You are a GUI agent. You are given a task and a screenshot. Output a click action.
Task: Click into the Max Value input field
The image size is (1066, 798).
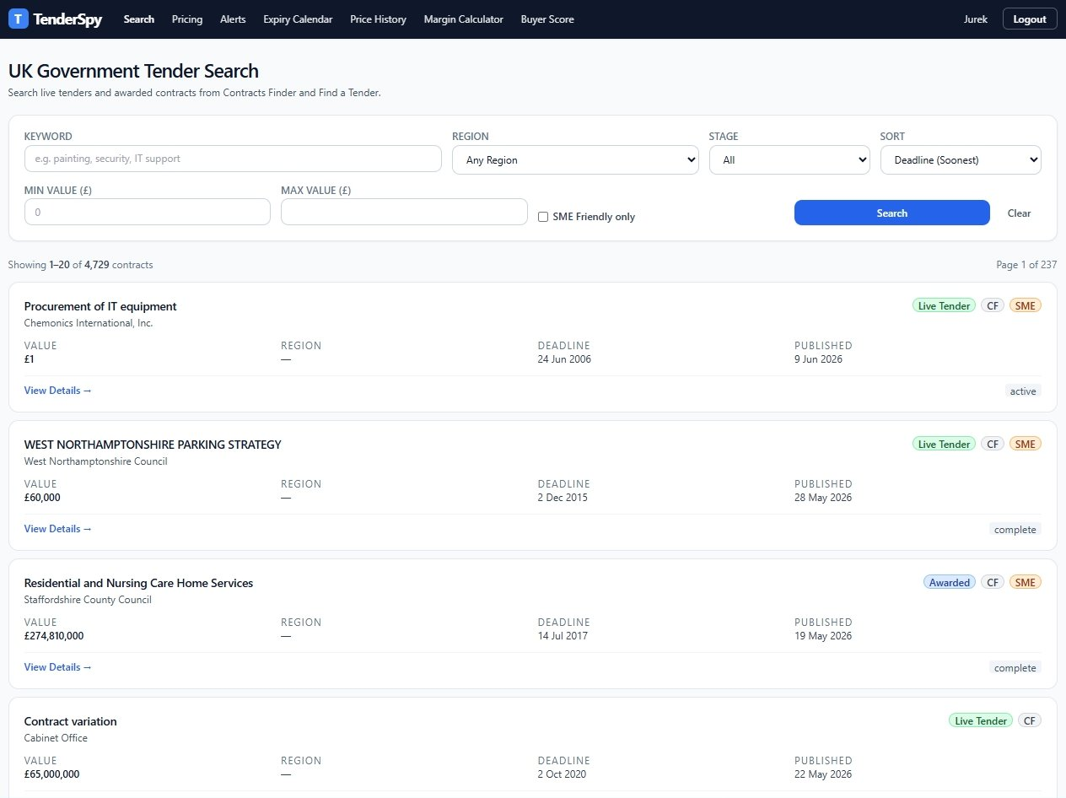(x=404, y=212)
